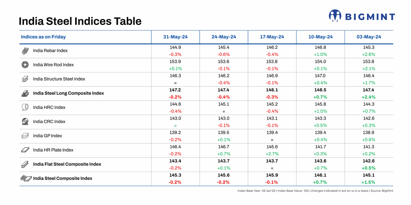The image size is (411, 205).
Task: Select the 17-May-24 column header
Action: click(x=272, y=37)
